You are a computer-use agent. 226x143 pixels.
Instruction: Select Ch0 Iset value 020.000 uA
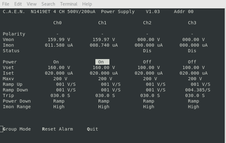pyautogui.click(x=59, y=73)
